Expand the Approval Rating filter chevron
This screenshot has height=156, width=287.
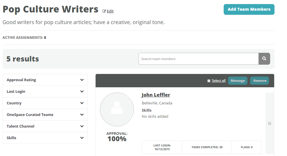(x=82, y=80)
